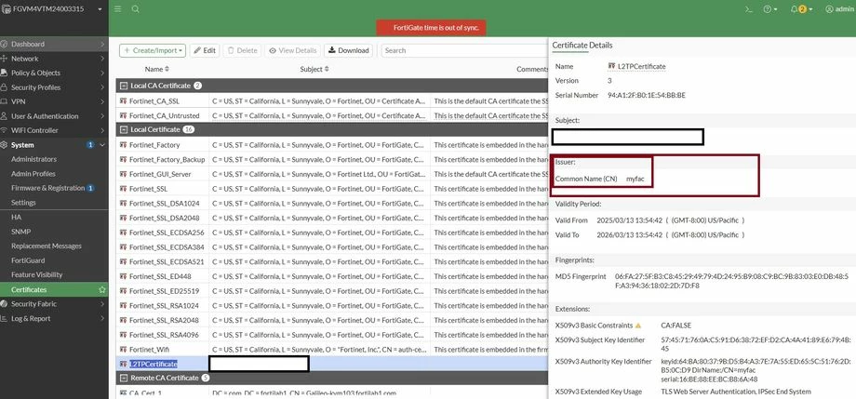Open the CLI console icon
856x399 pixels.
point(750,9)
